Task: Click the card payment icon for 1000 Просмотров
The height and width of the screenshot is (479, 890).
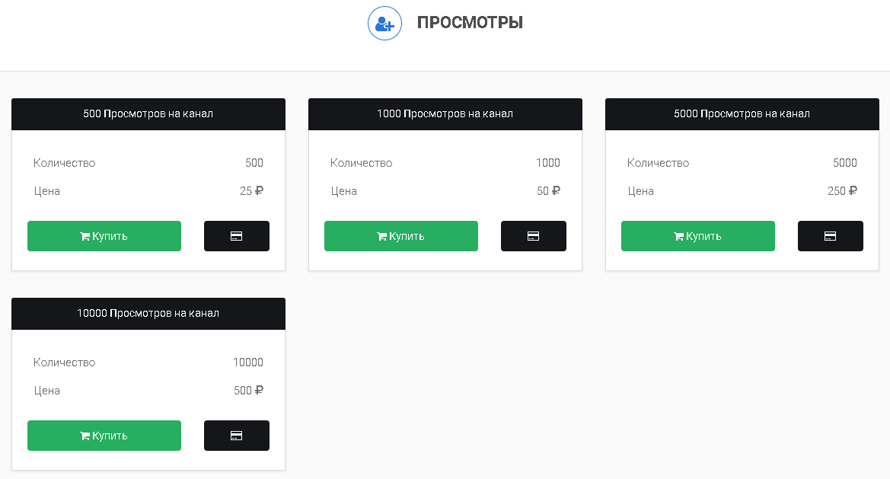Action: click(x=534, y=236)
